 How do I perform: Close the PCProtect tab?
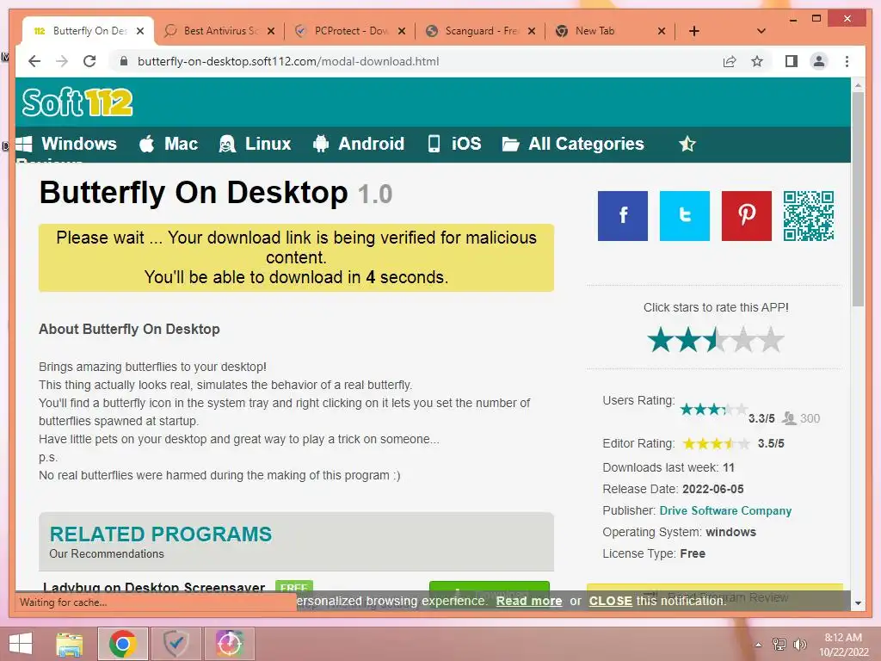[402, 31]
